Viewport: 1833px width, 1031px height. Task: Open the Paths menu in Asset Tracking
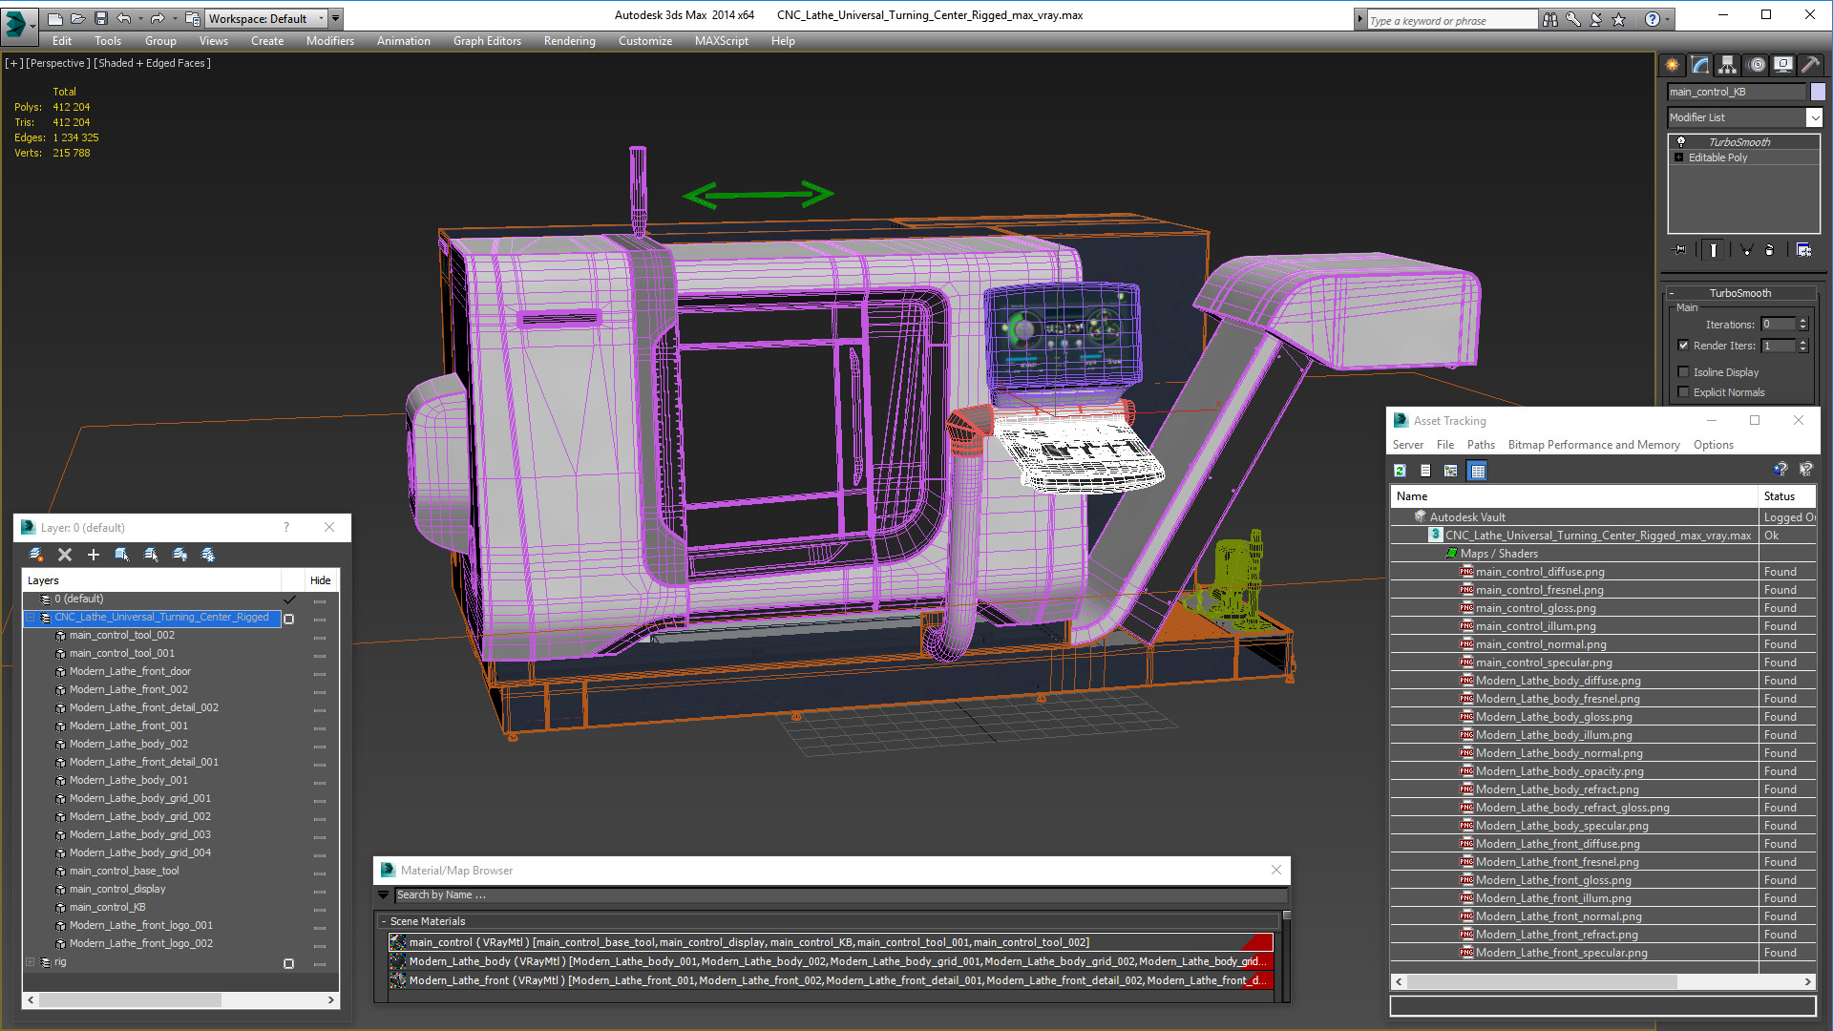point(1481,445)
